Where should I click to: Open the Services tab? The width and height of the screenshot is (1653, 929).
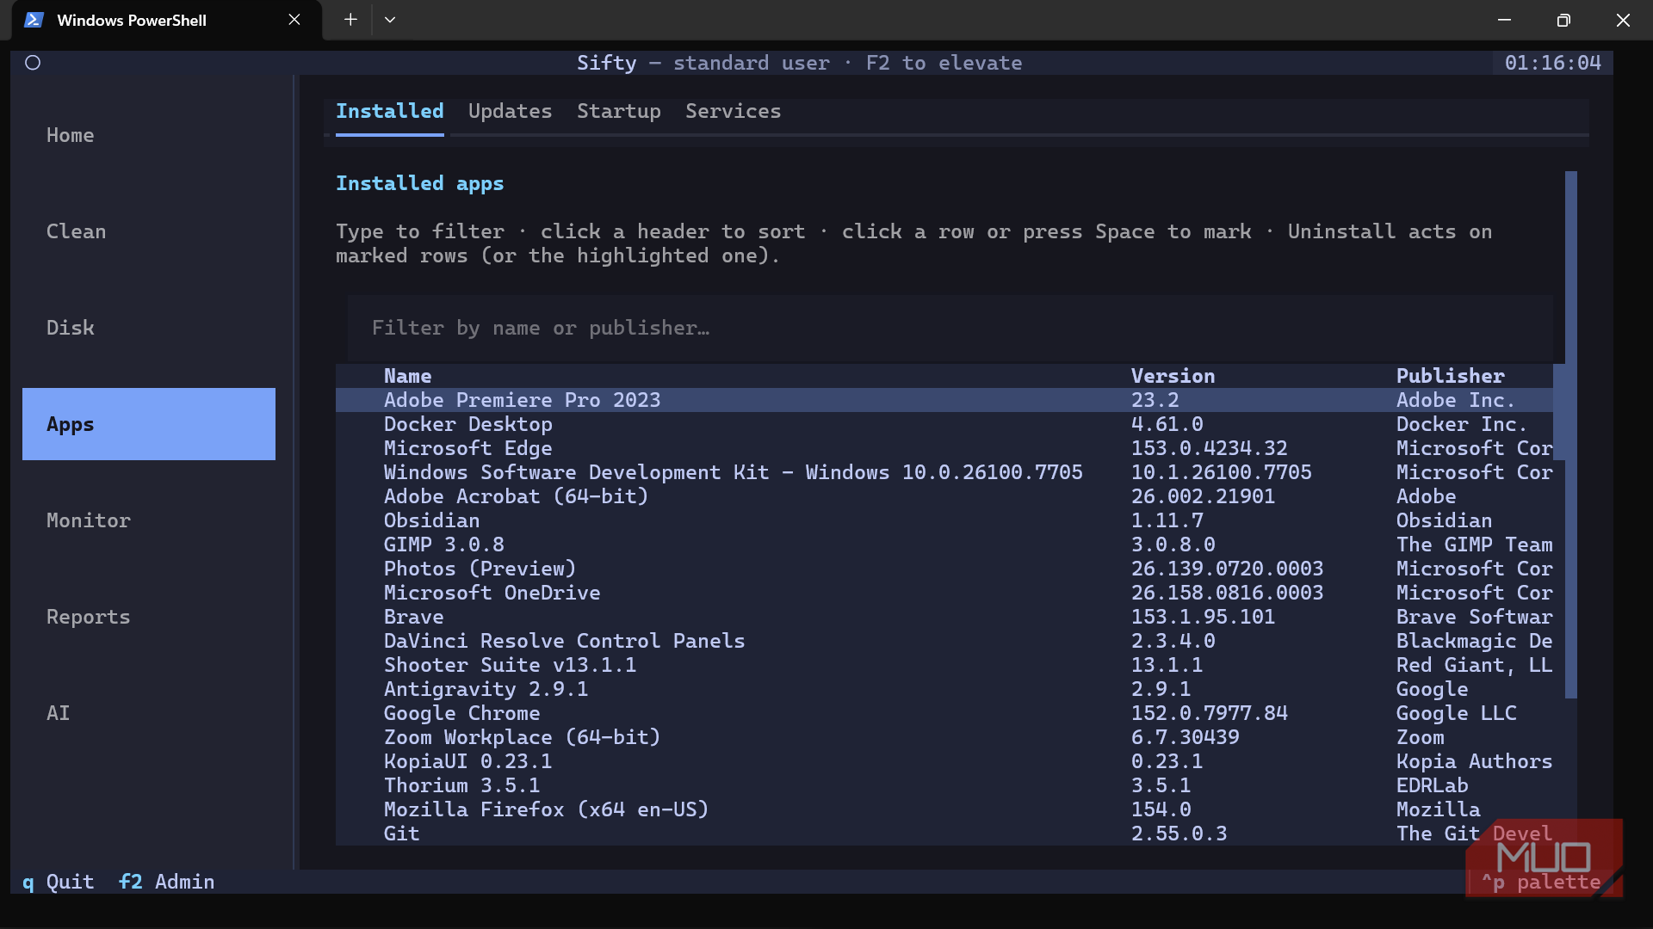click(x=733, y=112)
